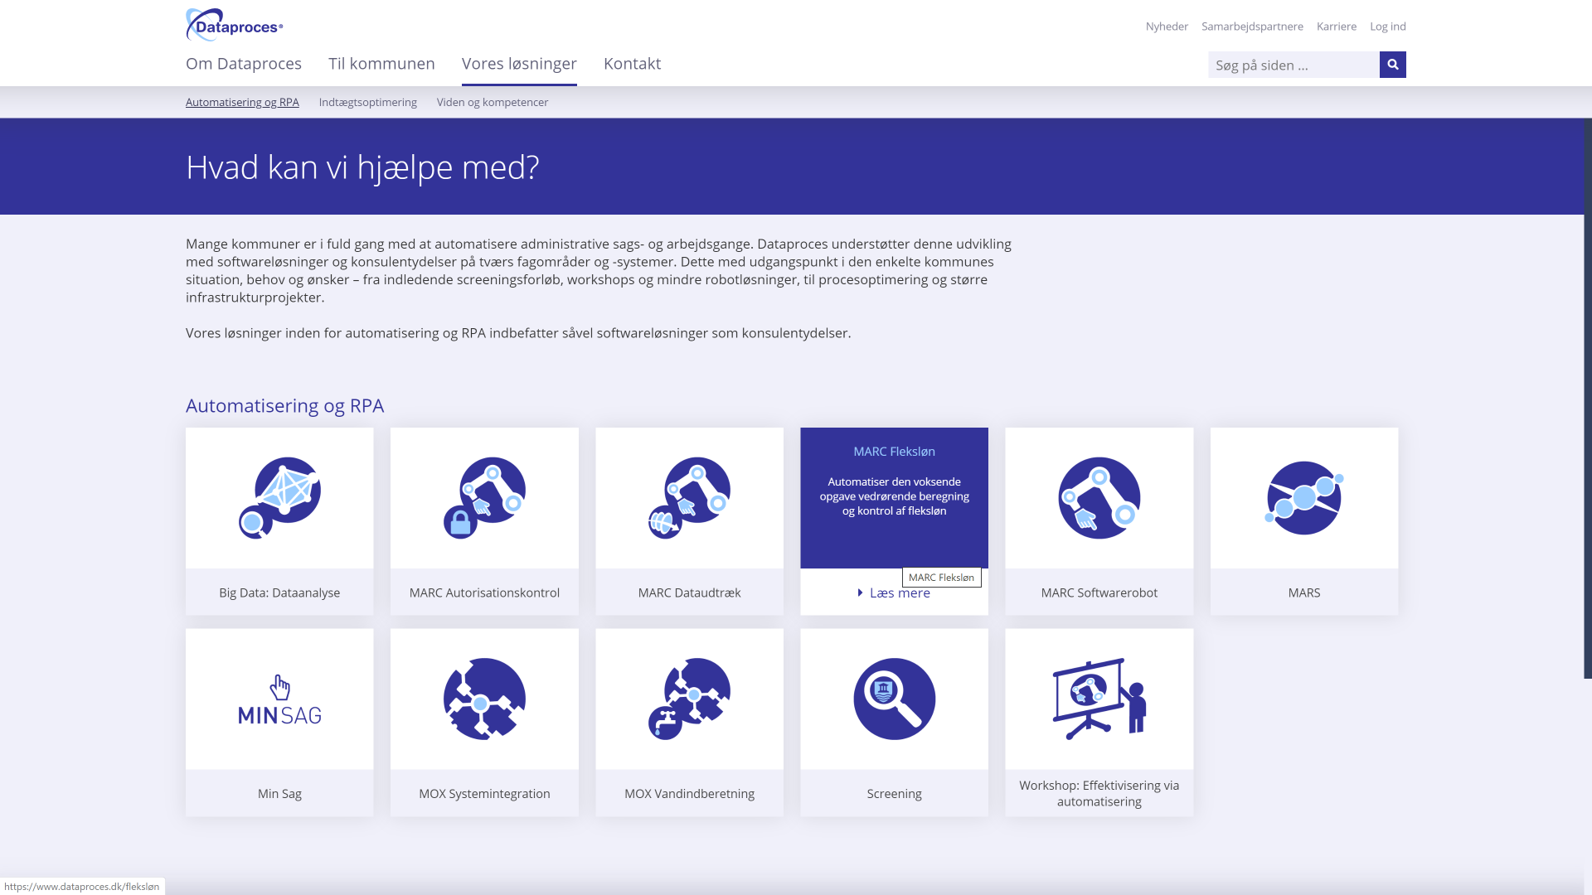Screen dimensions: 1592x895
Task: Open the Til kommunen menu
Action: [381, 64]
